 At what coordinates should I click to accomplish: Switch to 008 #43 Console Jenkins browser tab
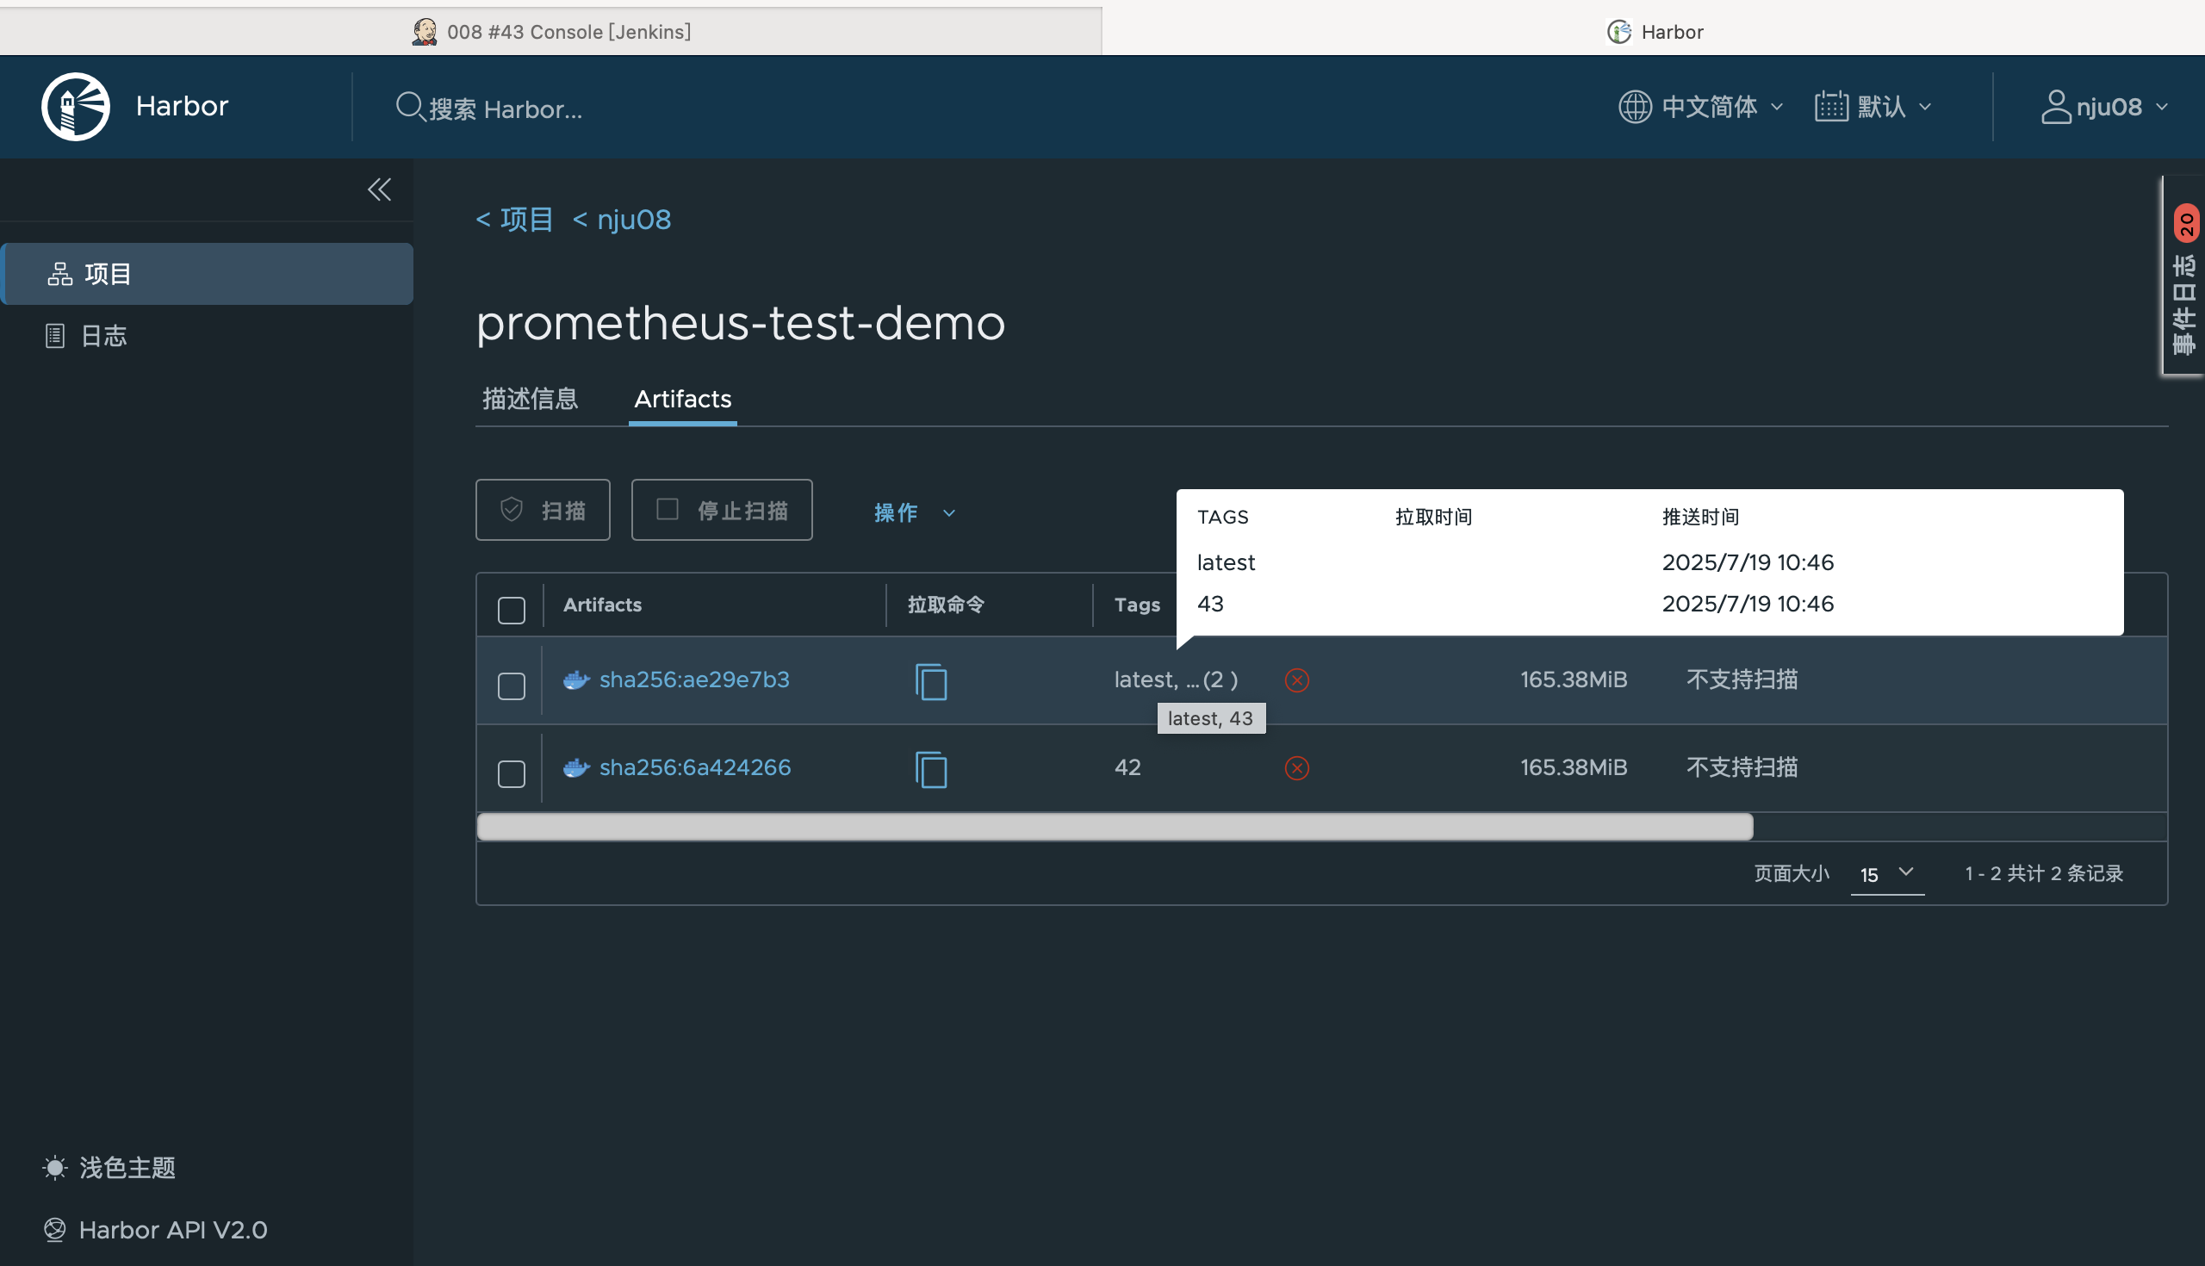(x=551, y=31)
